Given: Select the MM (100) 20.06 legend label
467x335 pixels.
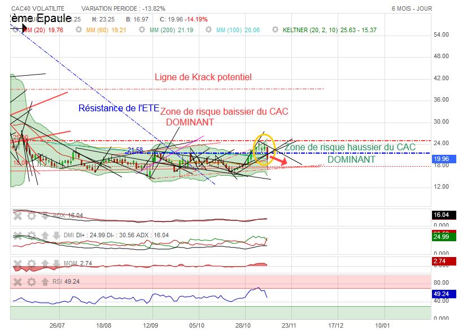Looking at the screenshot, I should (x=238, y=30).
